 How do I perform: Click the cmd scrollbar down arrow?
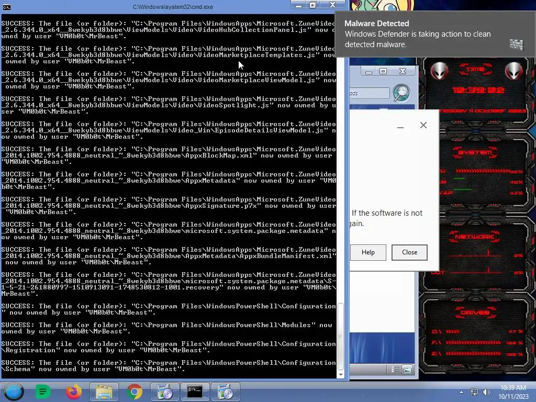340,375
